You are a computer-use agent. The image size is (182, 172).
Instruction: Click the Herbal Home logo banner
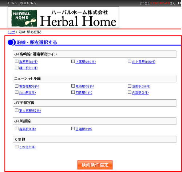coord(63,17)
